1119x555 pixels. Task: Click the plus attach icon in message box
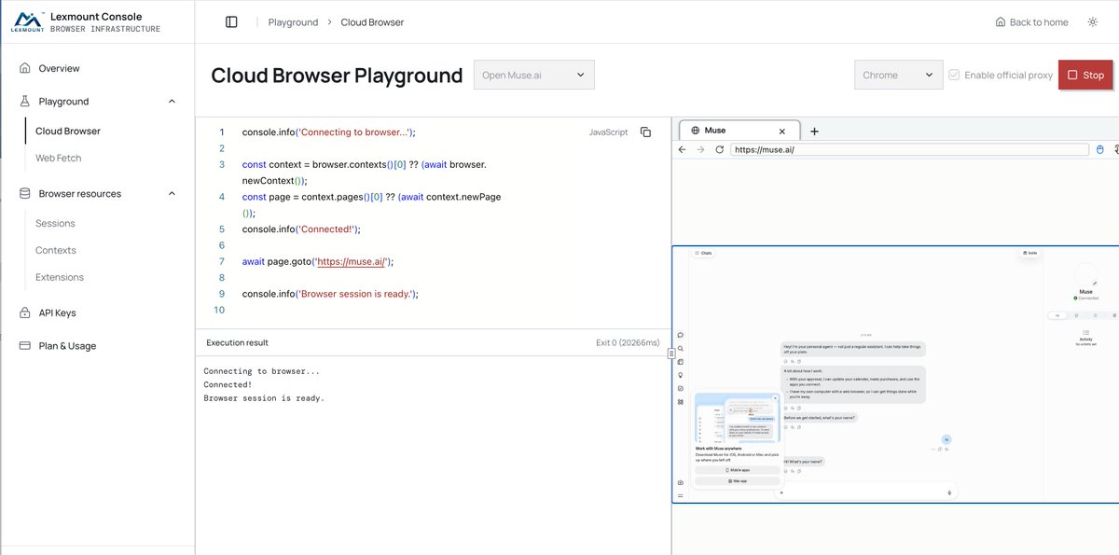[782, 493]
